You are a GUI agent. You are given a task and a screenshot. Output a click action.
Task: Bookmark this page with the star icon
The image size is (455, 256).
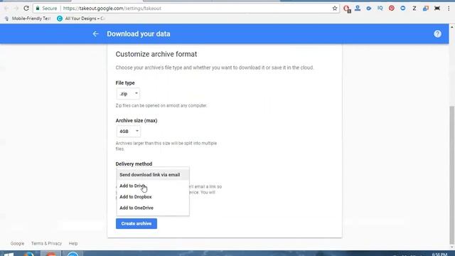click(335, 9)
